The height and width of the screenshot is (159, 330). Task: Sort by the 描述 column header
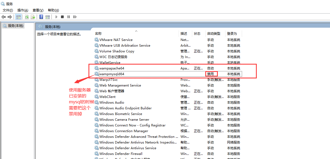pyautogui.click(x=186, y=33)
